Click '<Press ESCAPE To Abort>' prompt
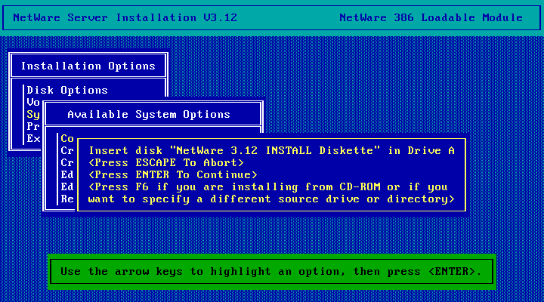This screenshot has width=544, height=302. (x=166, y=163)
